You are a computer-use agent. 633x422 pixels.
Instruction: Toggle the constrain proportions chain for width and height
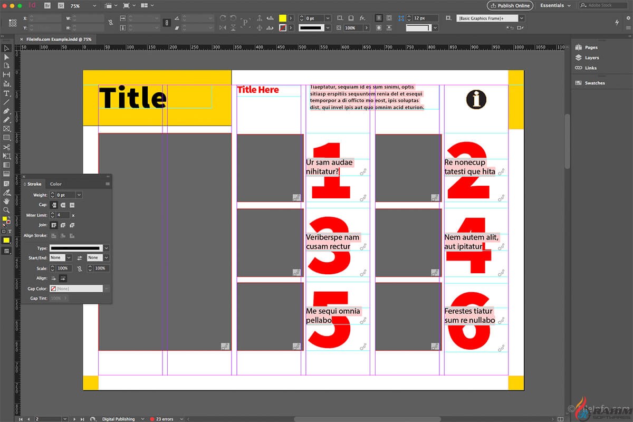(110, 23)
